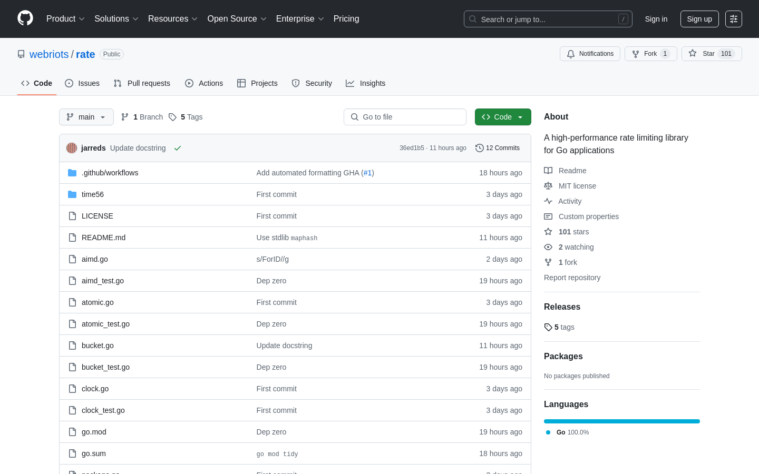Viewport: 759px width, 474px height.
Task: Click the fork icon beside 1 fork
Action: (548, 262)
